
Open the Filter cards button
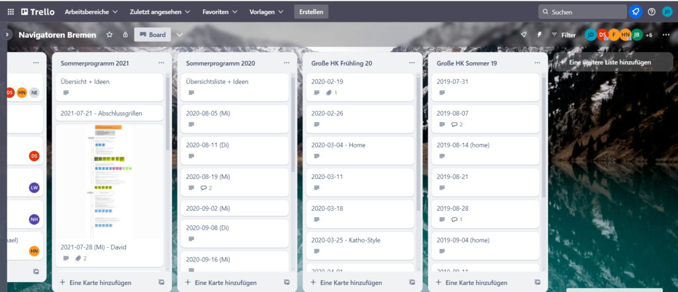pyautogui.click(x=563, y=35)
